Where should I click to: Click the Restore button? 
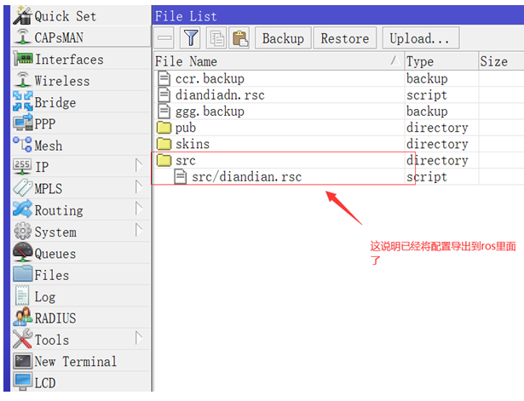click(345, 38)
